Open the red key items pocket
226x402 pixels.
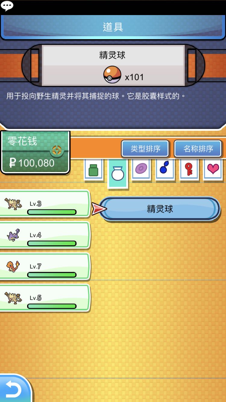[x=189, y=169]
